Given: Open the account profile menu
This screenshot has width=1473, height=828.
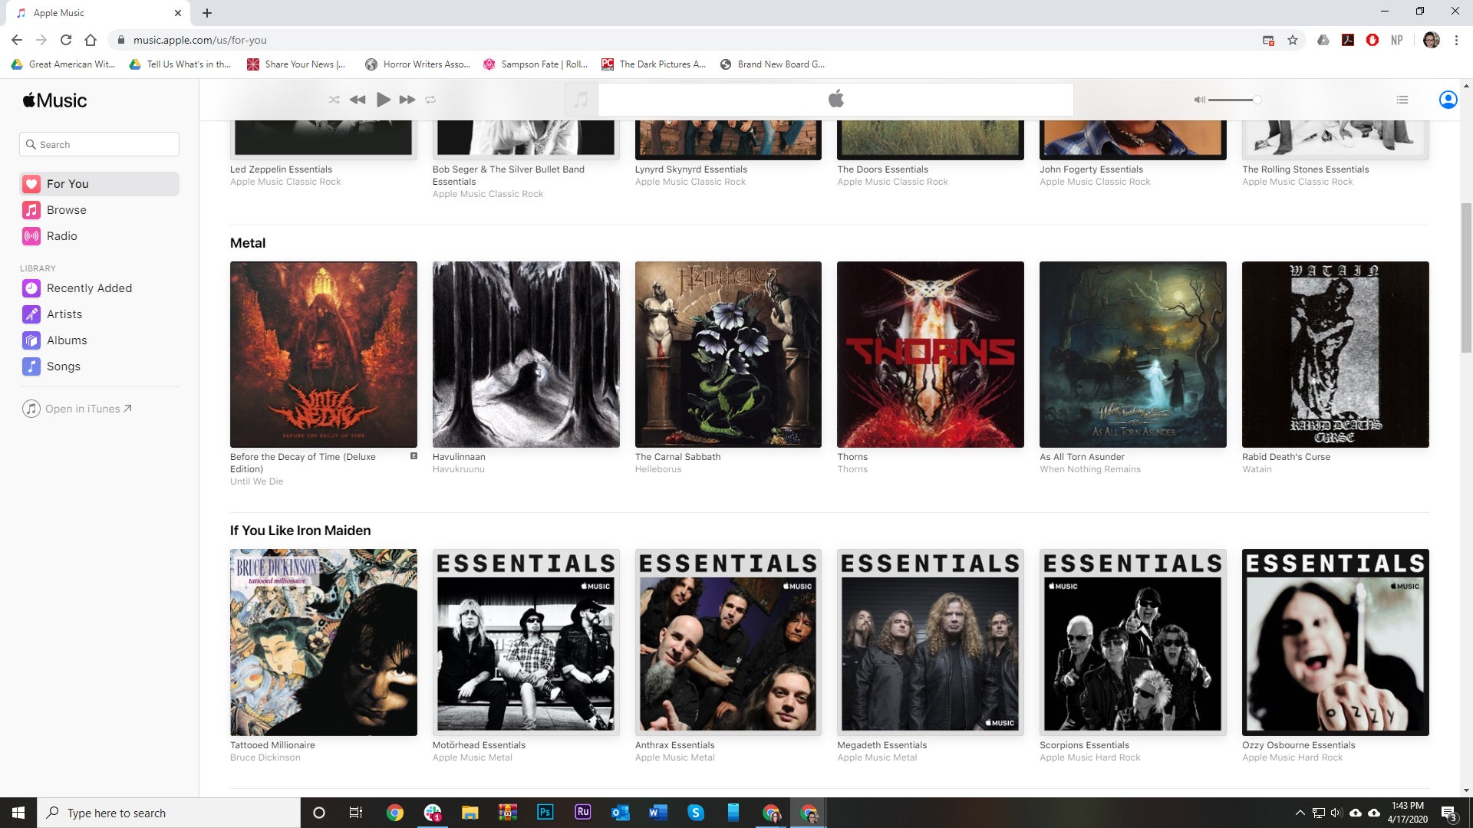Looking at the screenshot, I should (1448, 100).
